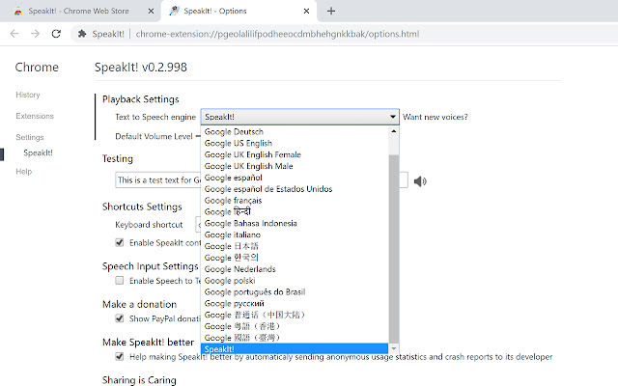Screen dimensions: 618x386
Task: Click the SpeakIt! extension icon in address bar
Action: [x=83, y=33]
